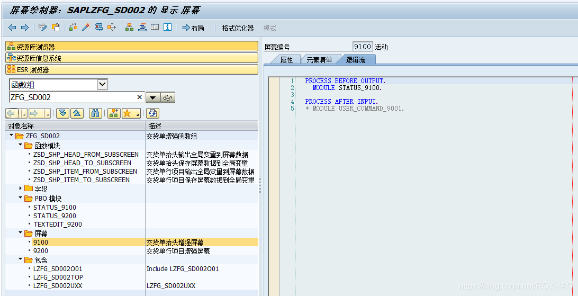Select ZSD_SHP_ITEM_FROM_SUBSCREEN function module
The width and height of the screenshot is (578, 296).
click(85, 172)
